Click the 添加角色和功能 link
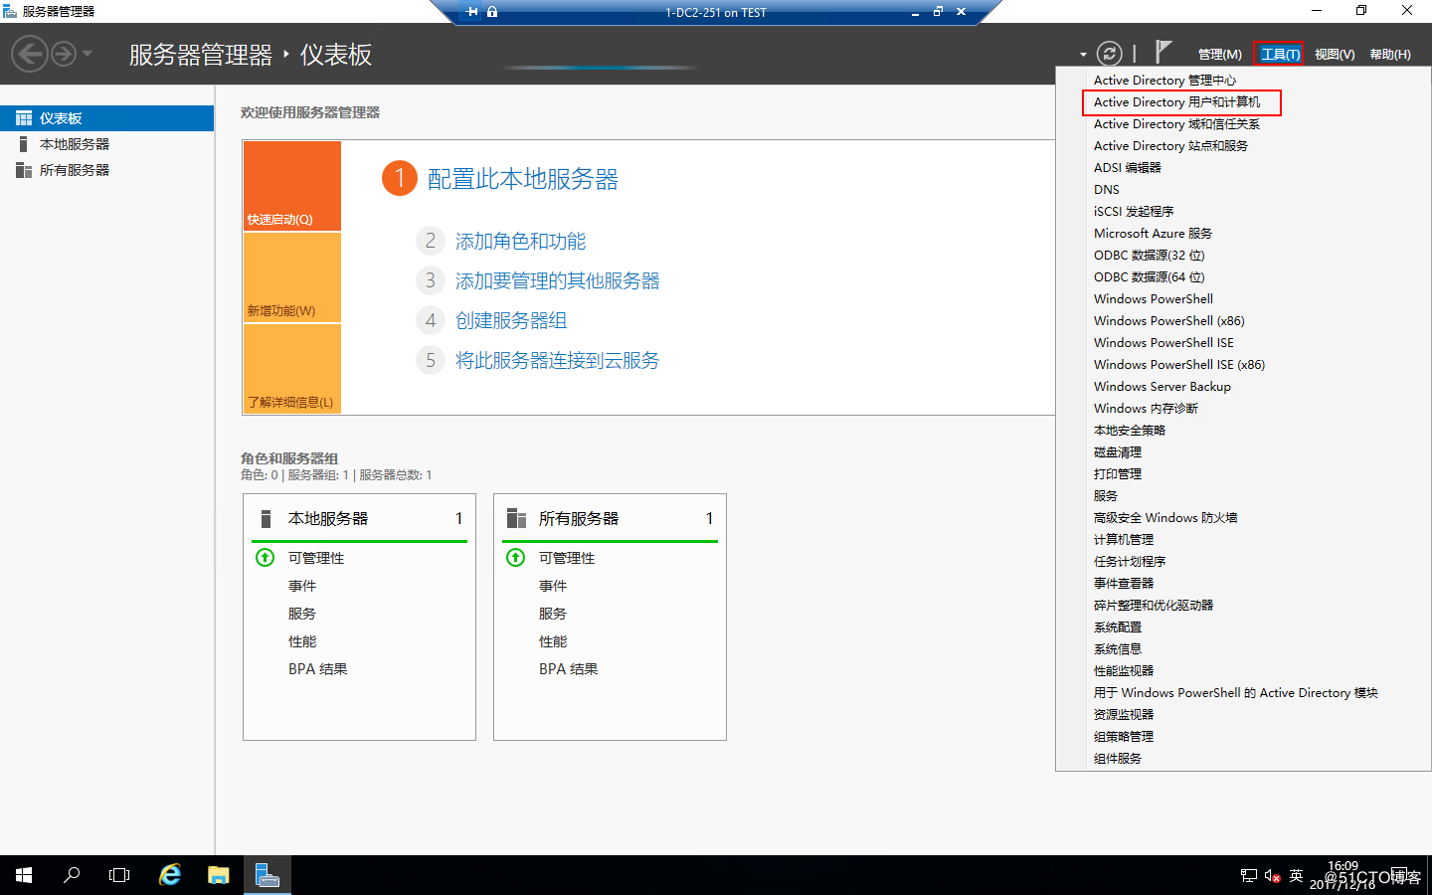 coord(520,242)
